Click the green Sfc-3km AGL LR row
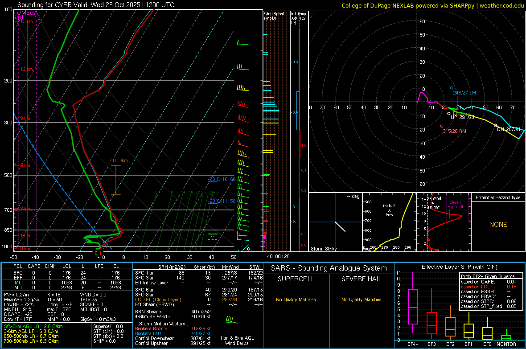526x349 pixels. 33,326
